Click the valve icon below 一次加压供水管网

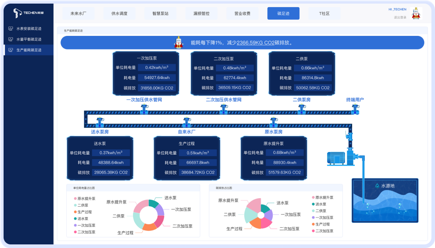[144, 109]
